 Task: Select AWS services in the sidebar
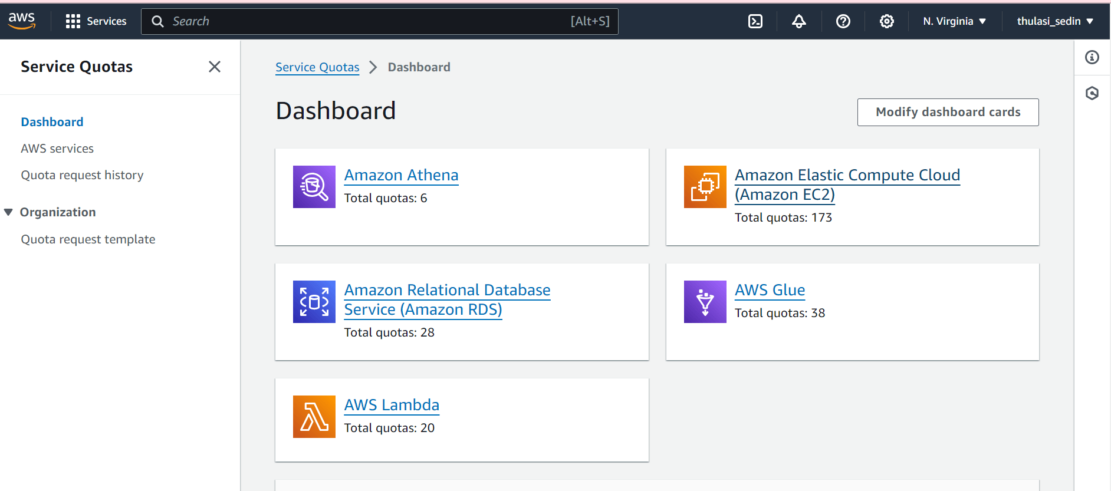point(57,149)
